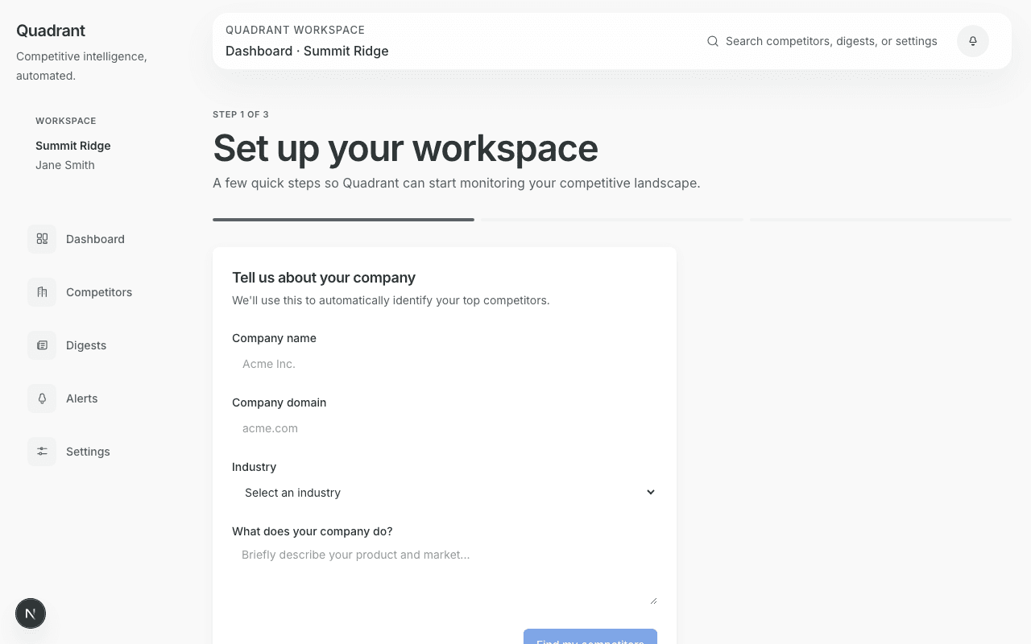The width and height of the screenshot is (1031, 644).
Task: Click the Digests sidebar icon
Action: point(42,345)
